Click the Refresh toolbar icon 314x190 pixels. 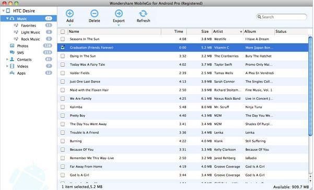coord(143,14)
